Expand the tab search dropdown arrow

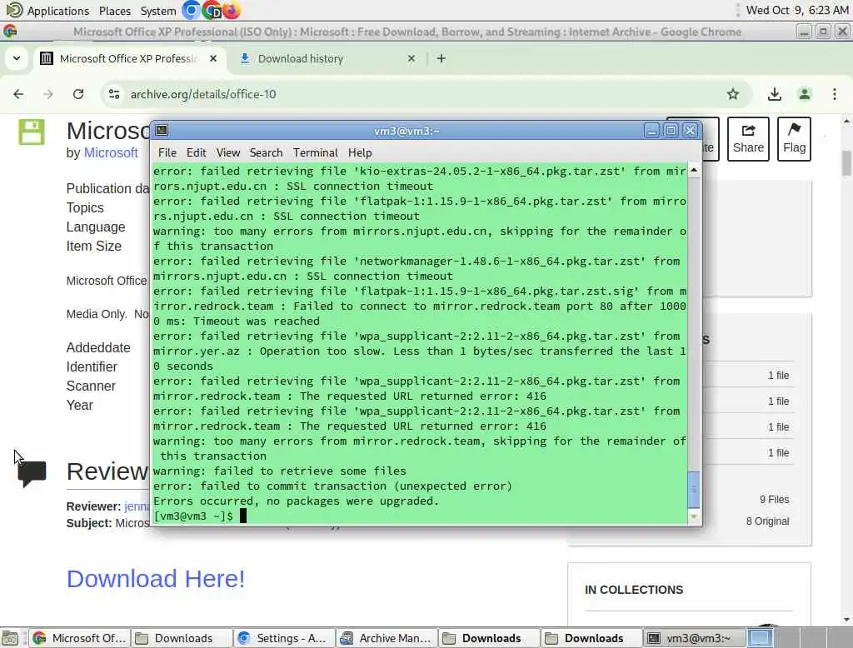tap(17, 58)
